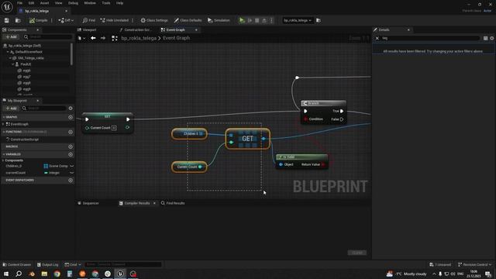Click plus icon on MACROS section
This screenshot has width=496, height=279.
click(x=71, y=146)
